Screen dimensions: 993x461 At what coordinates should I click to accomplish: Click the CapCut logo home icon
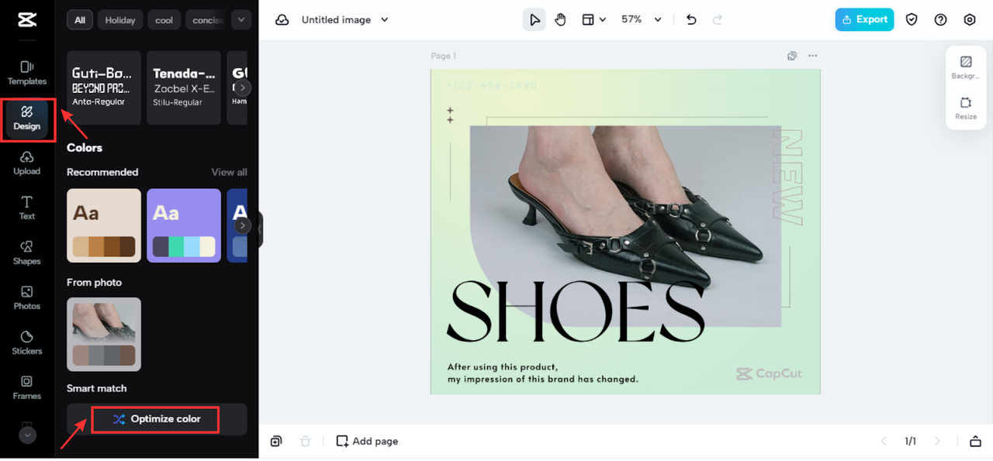27,20
